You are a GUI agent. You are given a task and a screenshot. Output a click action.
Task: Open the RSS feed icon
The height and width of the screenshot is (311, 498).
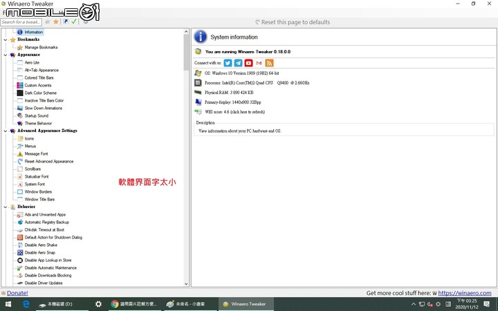[269, 63]
